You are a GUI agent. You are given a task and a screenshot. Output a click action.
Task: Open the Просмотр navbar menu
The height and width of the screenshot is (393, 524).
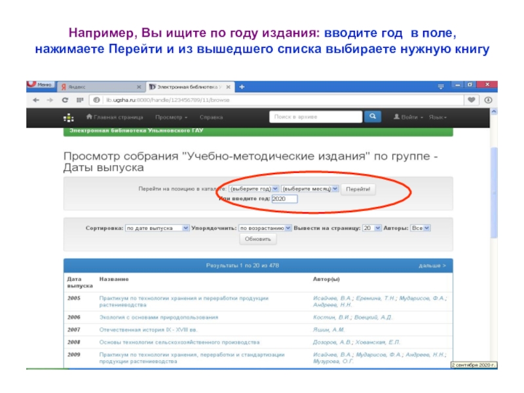(171, 117)
